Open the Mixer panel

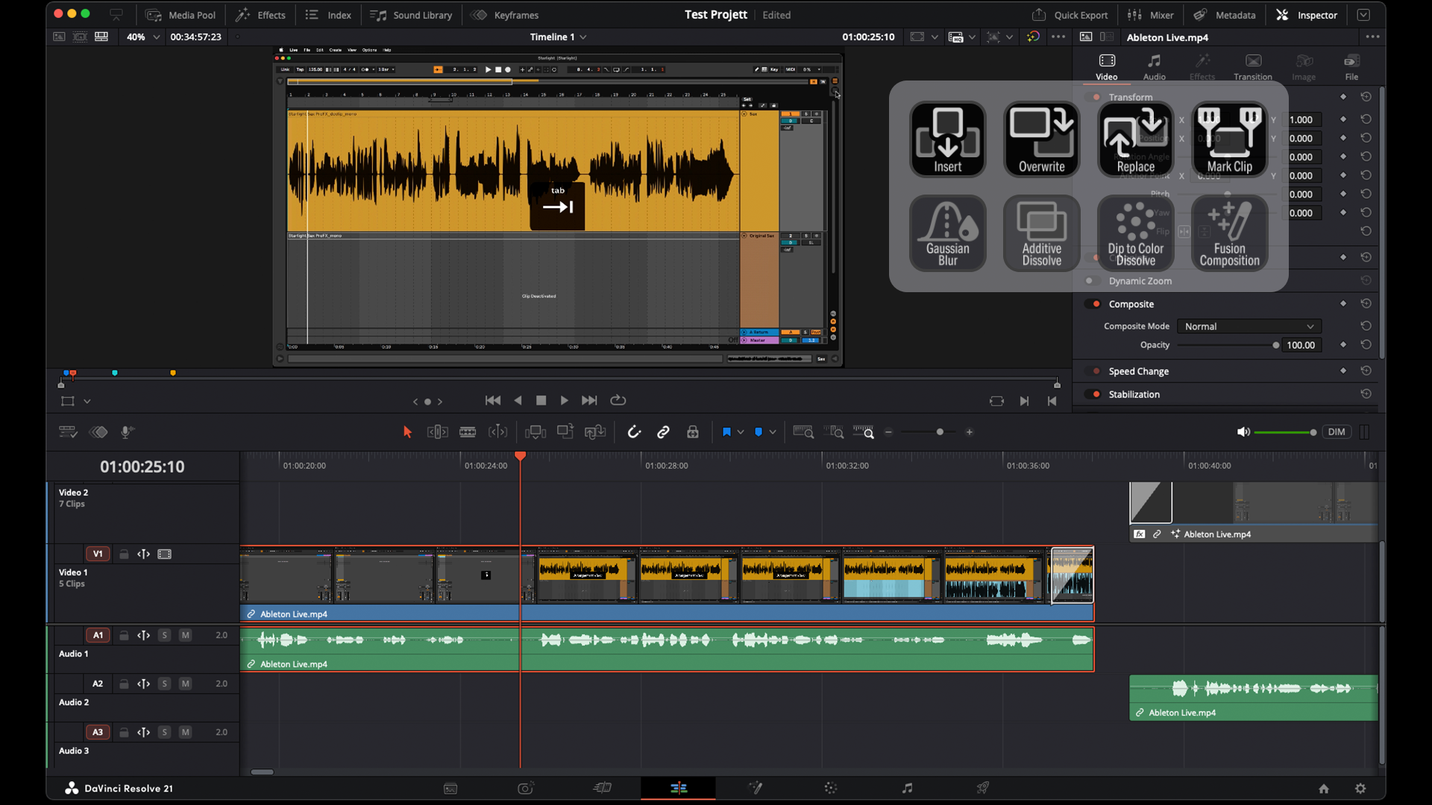point(1150,15)
